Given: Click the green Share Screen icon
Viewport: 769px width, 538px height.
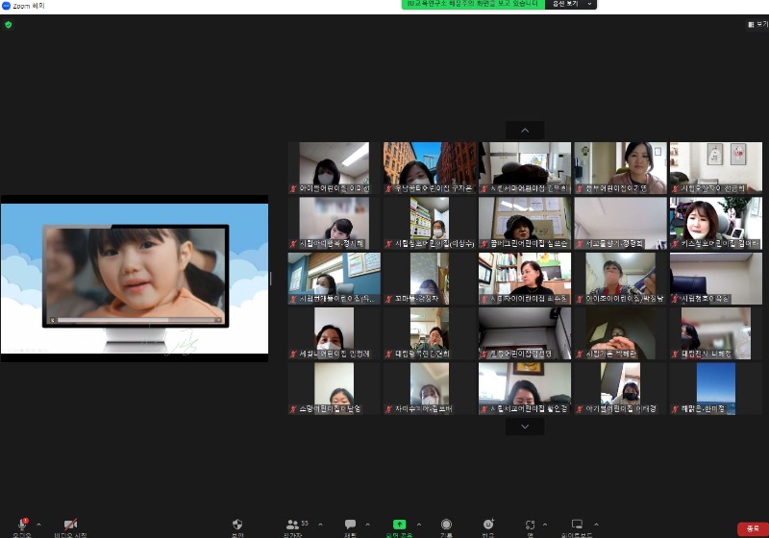Looking at the screenshot, I should click(x=399, y=526).
